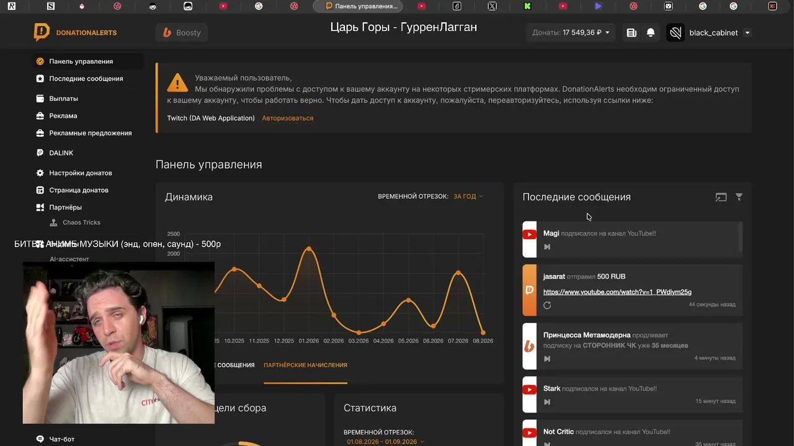
Task: Open the statistics date range 01.08.2026 - 01.09.2026
Action: pos(385,442)
